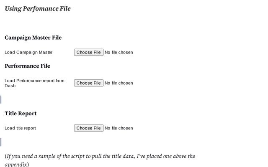
Task: Click "No file chosen" beside Campaign Master
Action: click(x=119, y=52)
